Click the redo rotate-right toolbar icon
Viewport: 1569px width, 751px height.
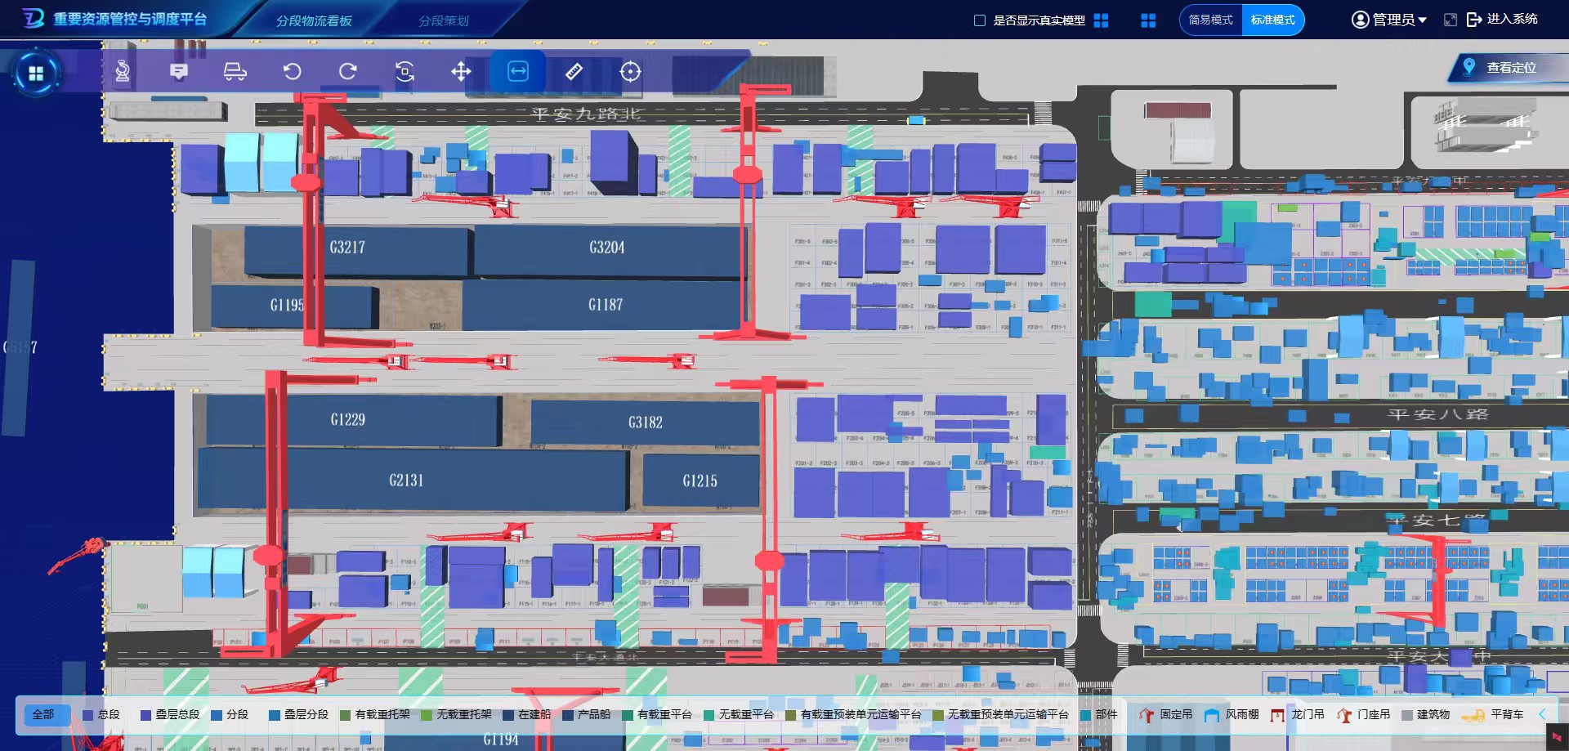(348, 72)
